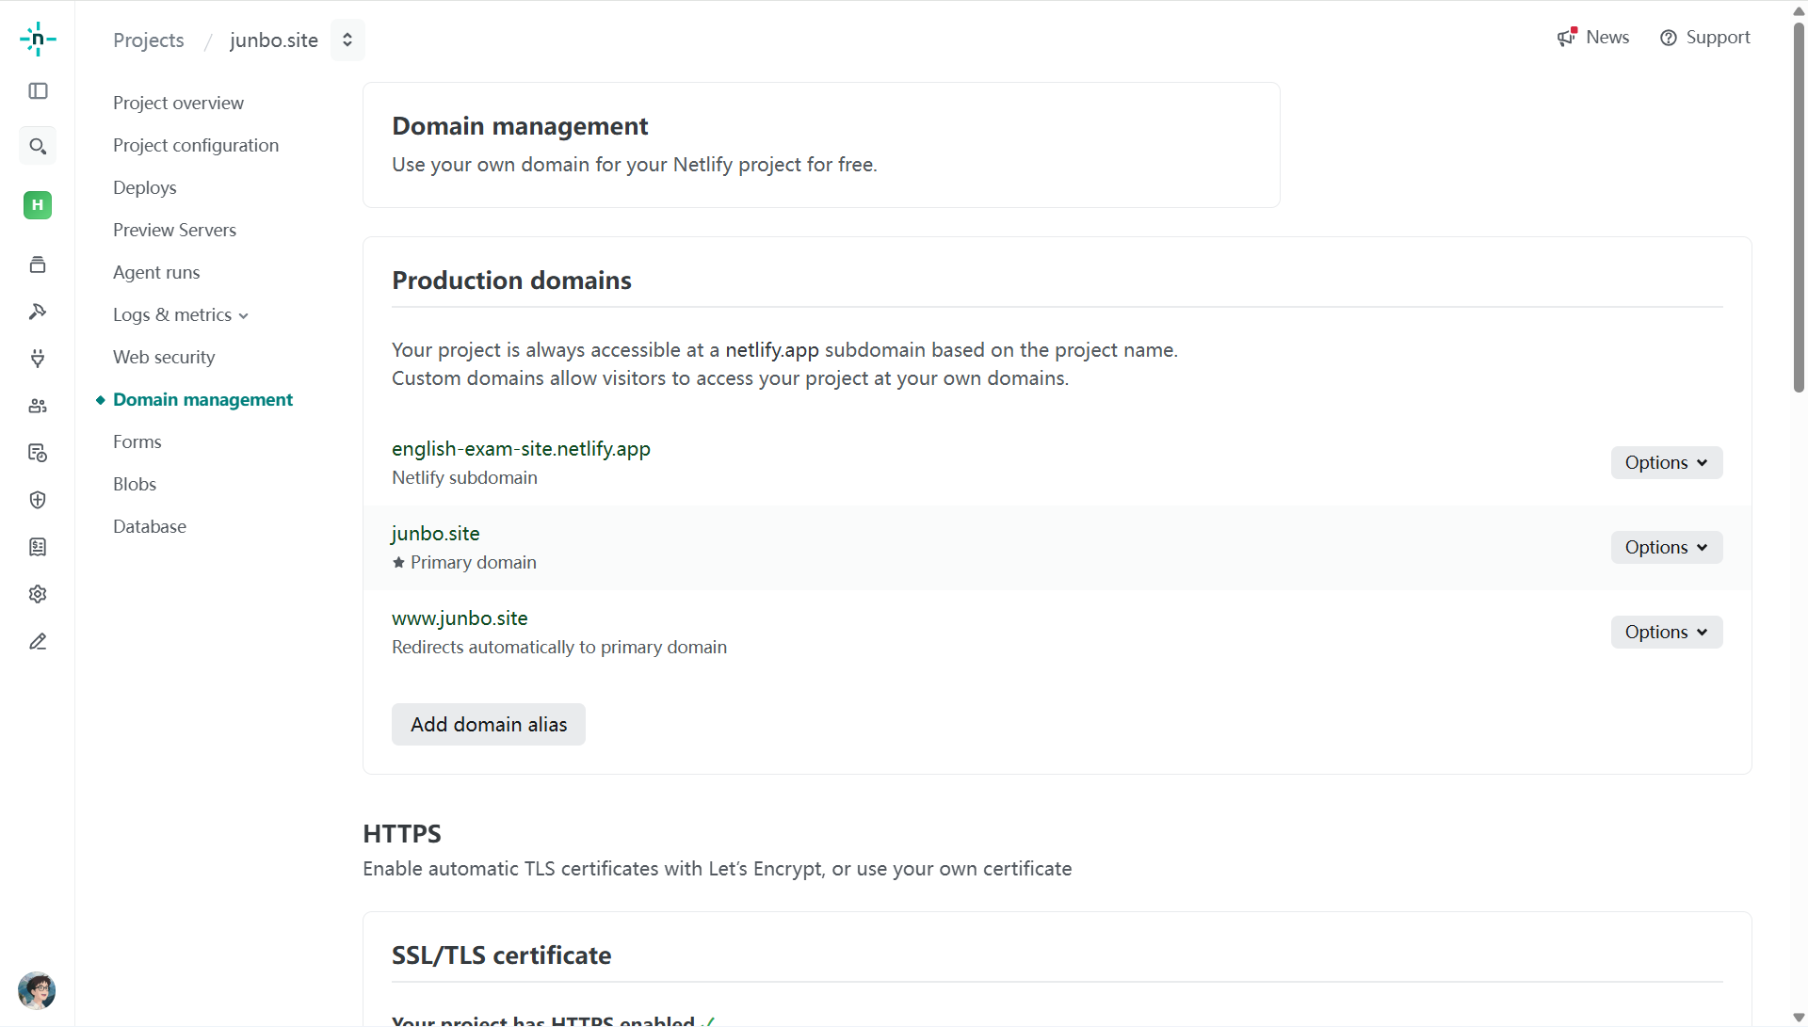Open the junbo.site primary domain link
Image resolution: width=1808 pixels, height=1027 pixels.
click(436, 534)
